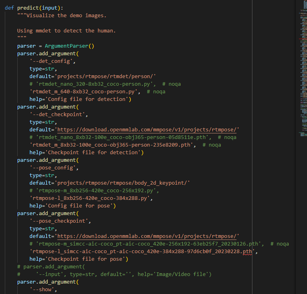Open the download URL under --det_checkpoint default
This screenshot has height=294, width=307.
click(x=148, y=130)
